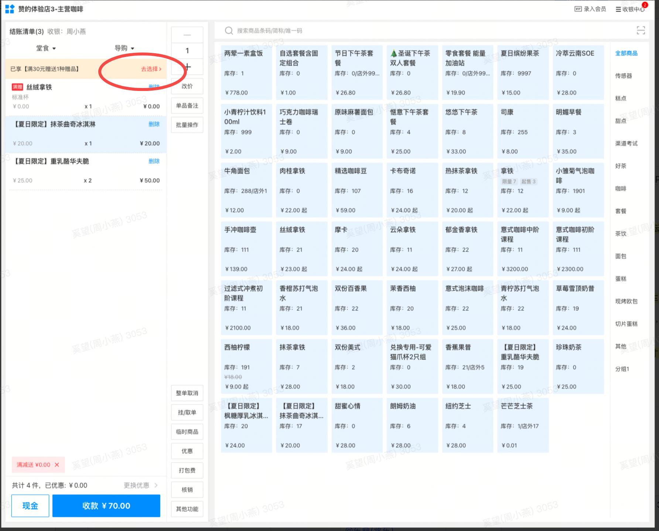Add 卡布奇诺 product to order
Screen dimensions: 659x531
click(412, 190)
